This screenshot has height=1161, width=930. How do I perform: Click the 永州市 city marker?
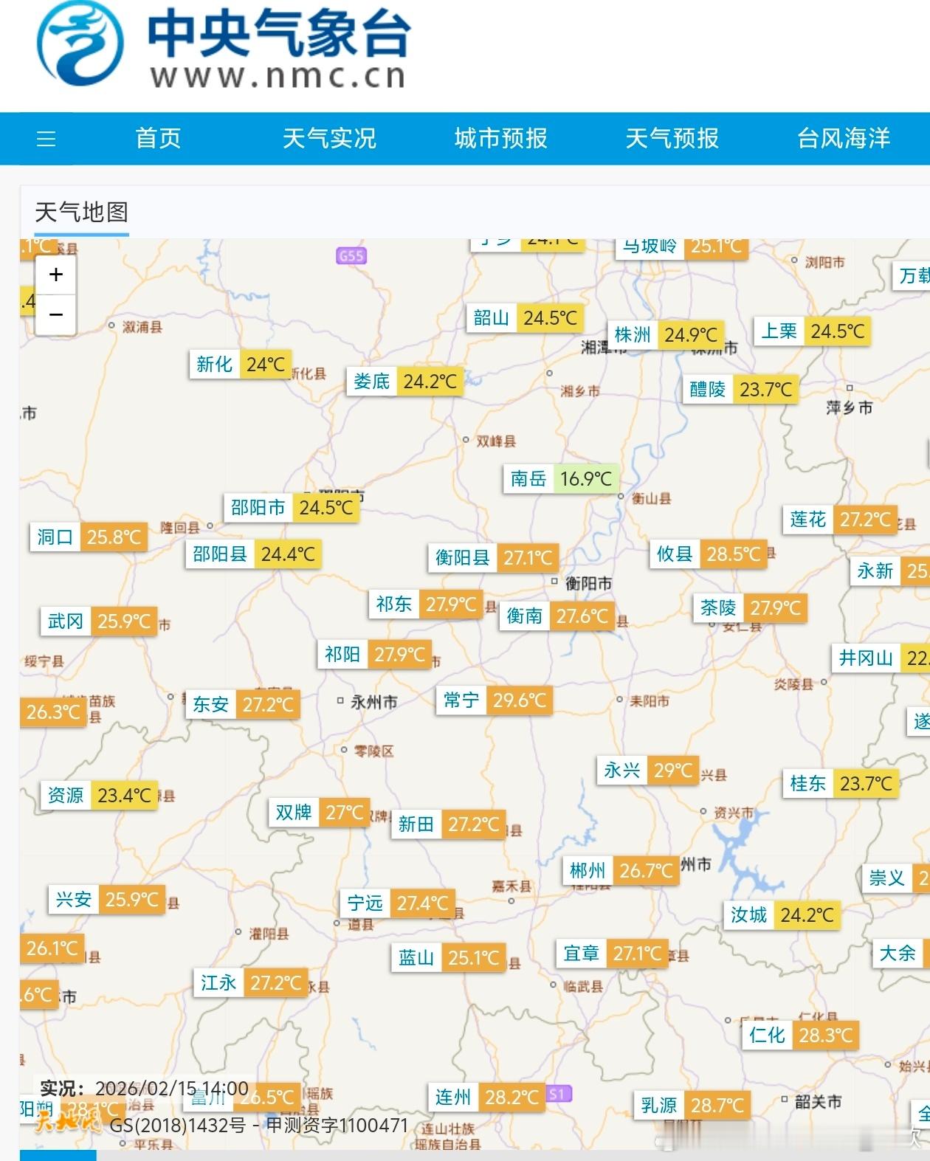pyautogui.click(x=368, y=702)
